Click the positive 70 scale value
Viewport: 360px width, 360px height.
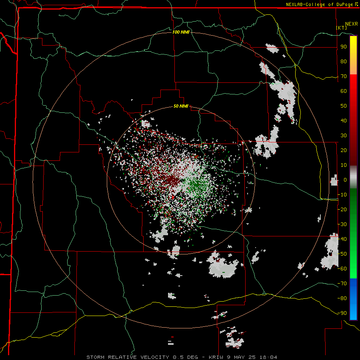(x=344, y=76)
